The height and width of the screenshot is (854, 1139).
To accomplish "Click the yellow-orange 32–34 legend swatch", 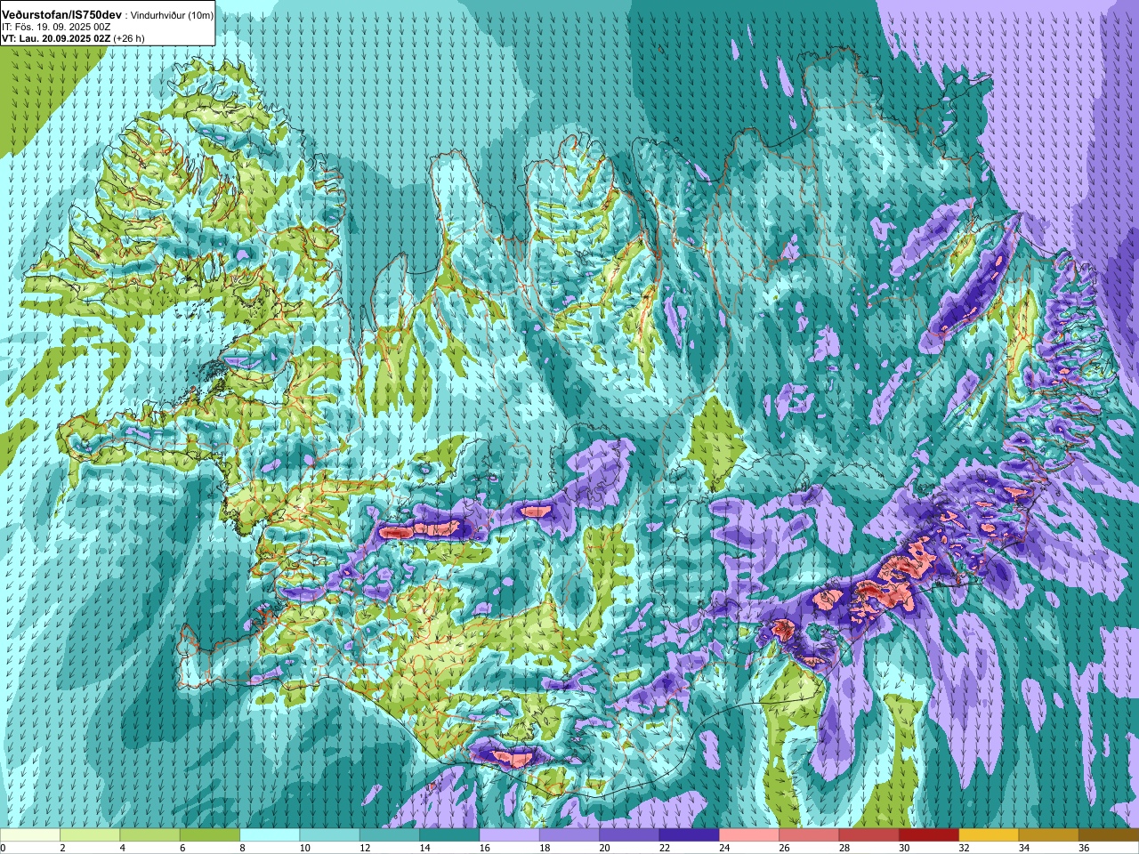I will (x=989, y=835).
